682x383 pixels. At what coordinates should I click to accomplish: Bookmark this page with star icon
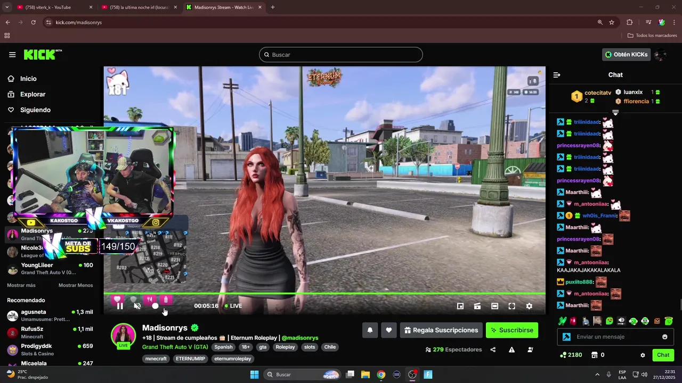(612, 22)
